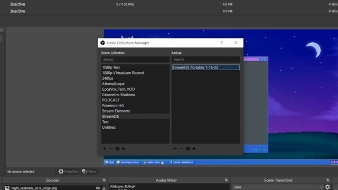This screenshot has height=190, width=338.
Task: Open backup gear options
Action: click(188, 149)
